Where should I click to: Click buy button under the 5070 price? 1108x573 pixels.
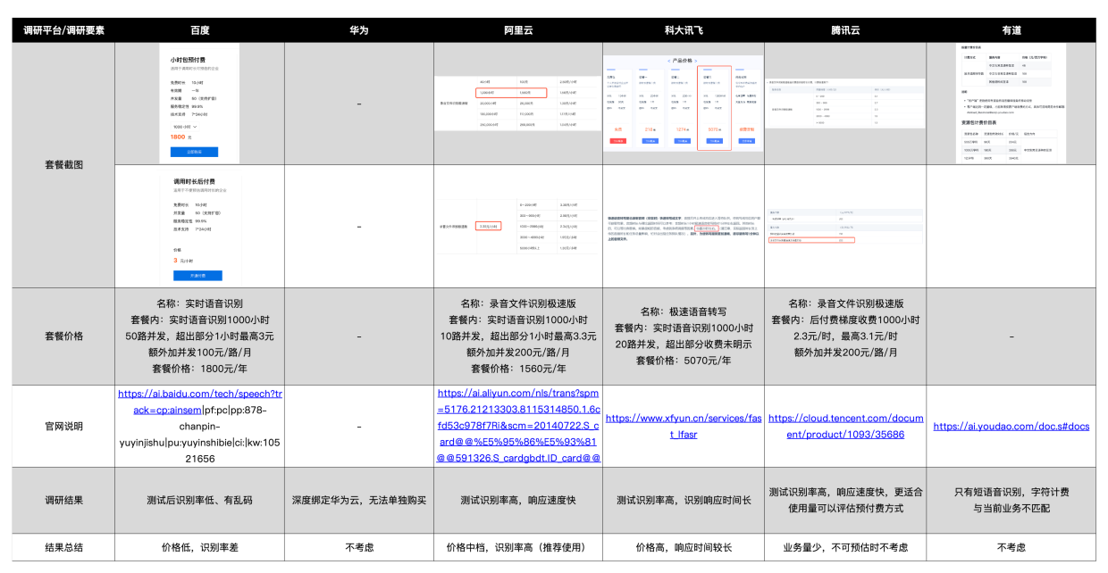tap(714, 141)
